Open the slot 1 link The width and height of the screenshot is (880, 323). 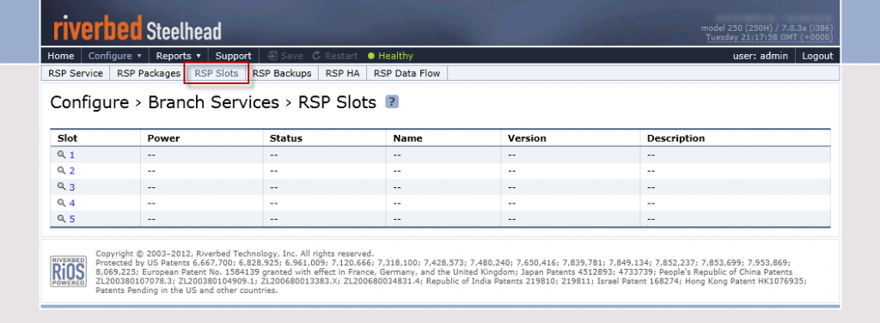pyautogui.click(x=72, y=155)
